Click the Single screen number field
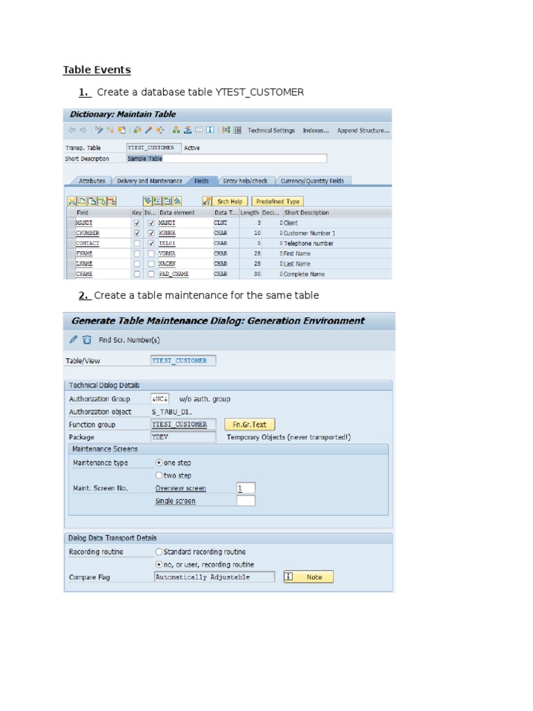 tap(246, 501)
